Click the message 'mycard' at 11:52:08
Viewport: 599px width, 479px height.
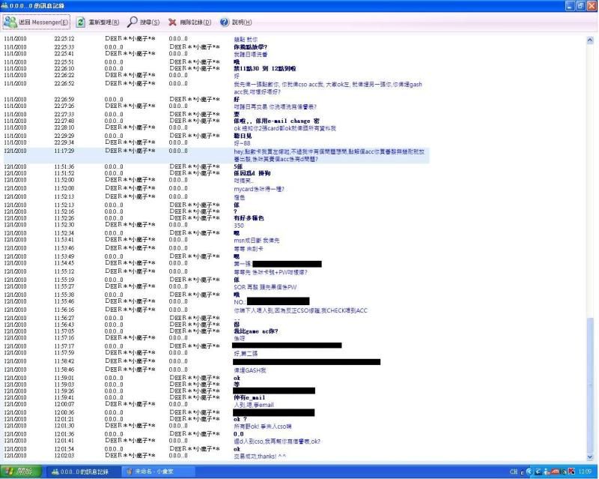259,189
